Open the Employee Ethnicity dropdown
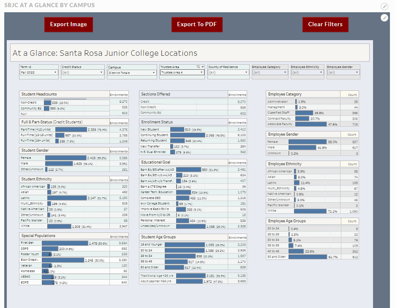 point(322,72)
